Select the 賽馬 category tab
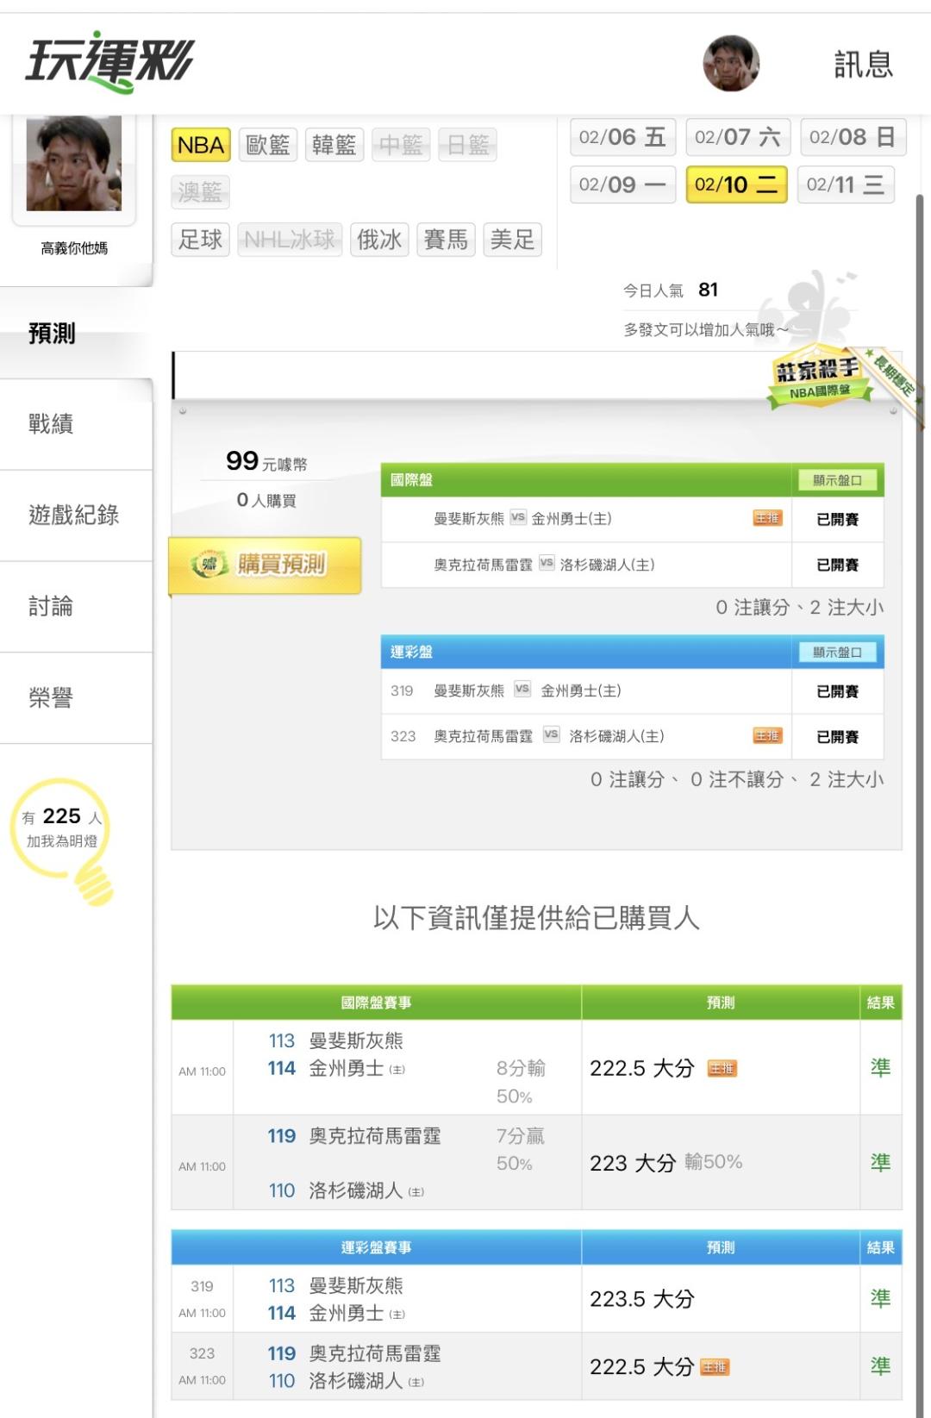This screenshot has height=1418, width=931. pyautogui.click(x=447, y=239)
